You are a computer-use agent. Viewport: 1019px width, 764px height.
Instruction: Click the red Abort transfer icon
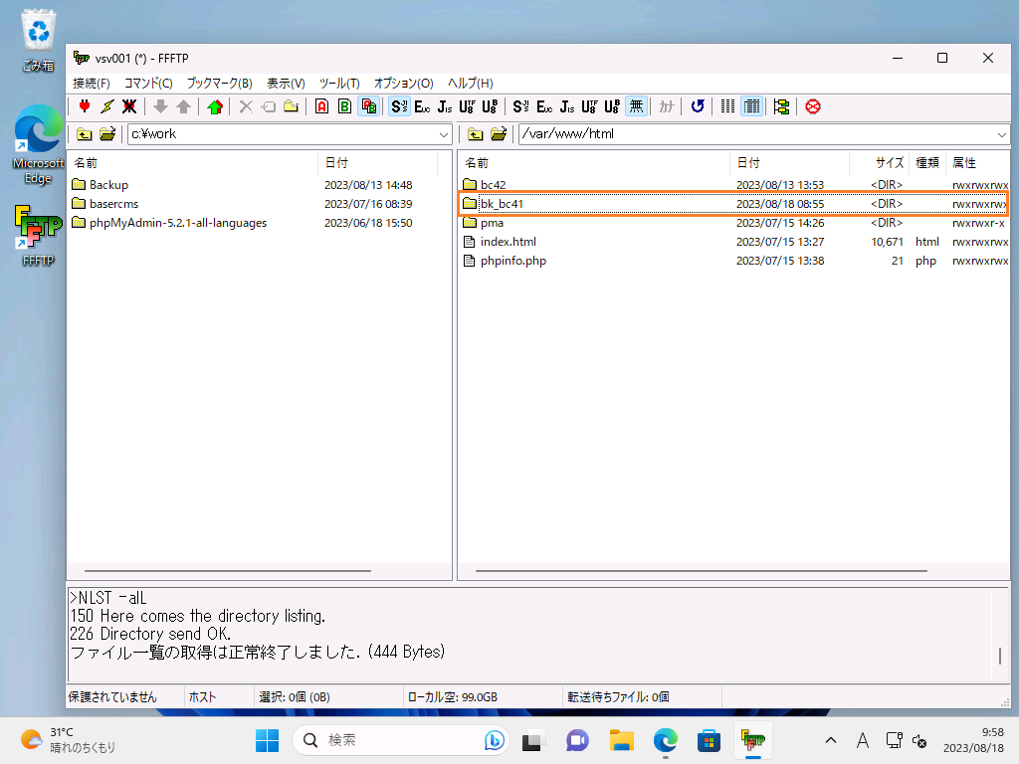tap(813, 106)
